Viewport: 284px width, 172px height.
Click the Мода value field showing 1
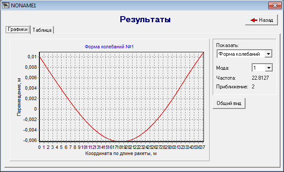click(259, 68)
